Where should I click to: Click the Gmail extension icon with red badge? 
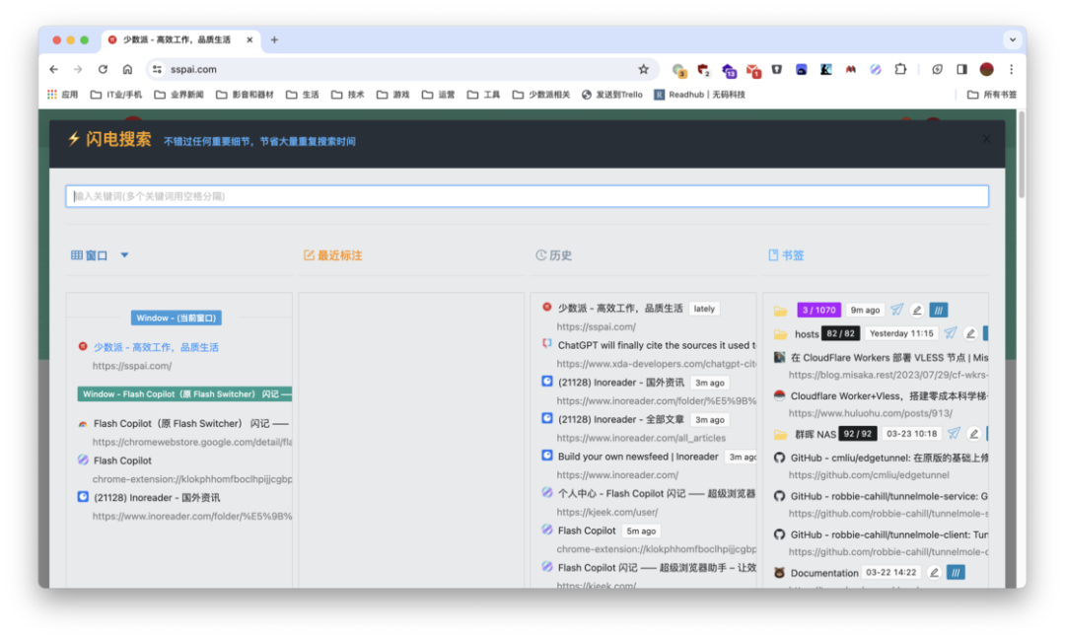[753, 70]
